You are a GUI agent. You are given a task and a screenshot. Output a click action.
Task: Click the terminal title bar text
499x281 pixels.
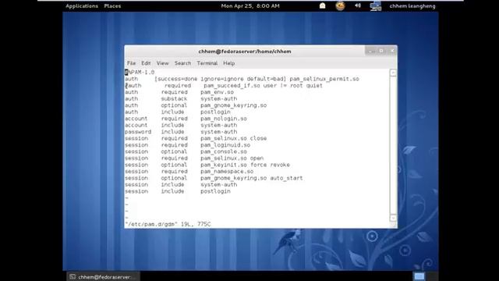tap(245, 52)
